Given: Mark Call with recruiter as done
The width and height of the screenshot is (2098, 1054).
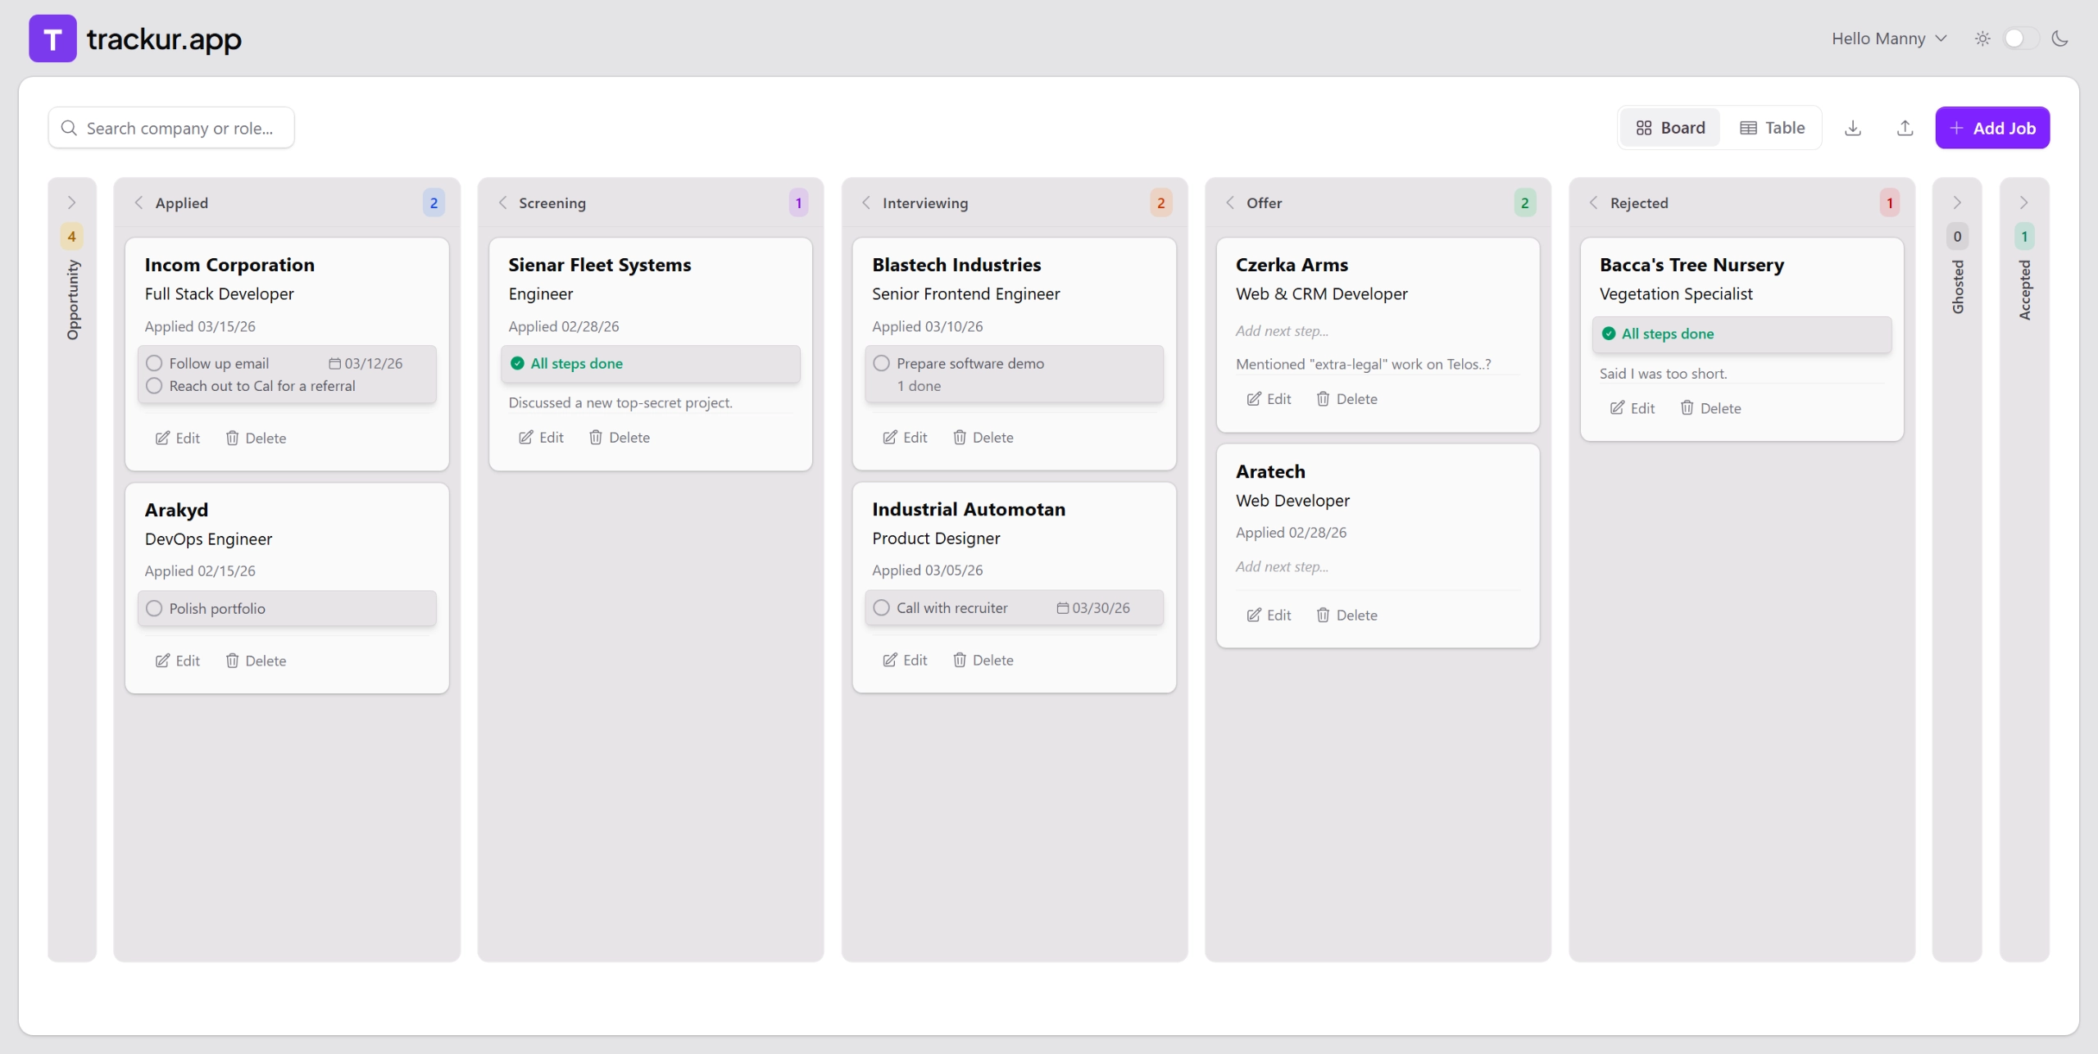Looking at the screenshot, I should pyautogui.click(x=880, y=607).
